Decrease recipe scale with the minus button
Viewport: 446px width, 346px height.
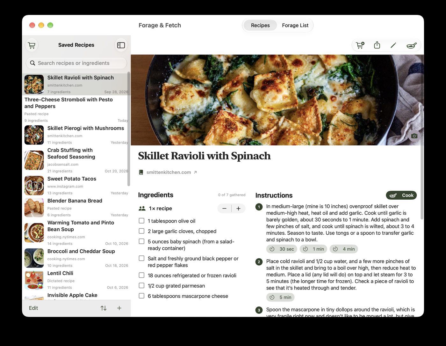[x=224, y=209]
